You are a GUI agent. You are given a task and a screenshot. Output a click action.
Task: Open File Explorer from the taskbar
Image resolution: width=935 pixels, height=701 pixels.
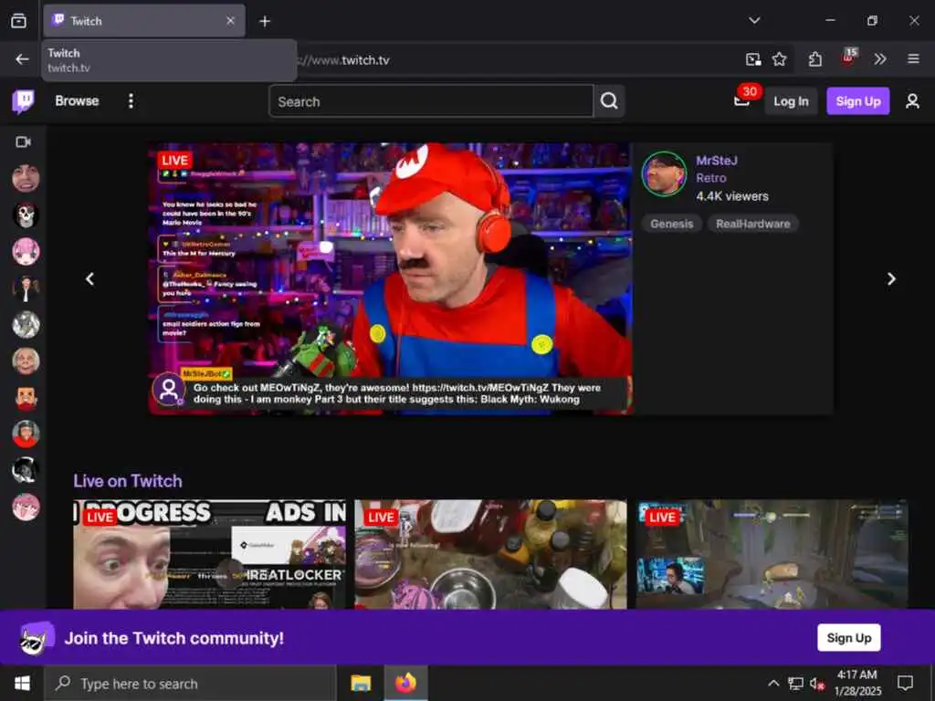[361, 683]
